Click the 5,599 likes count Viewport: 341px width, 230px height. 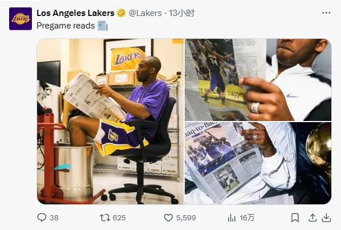pos(186,217)
